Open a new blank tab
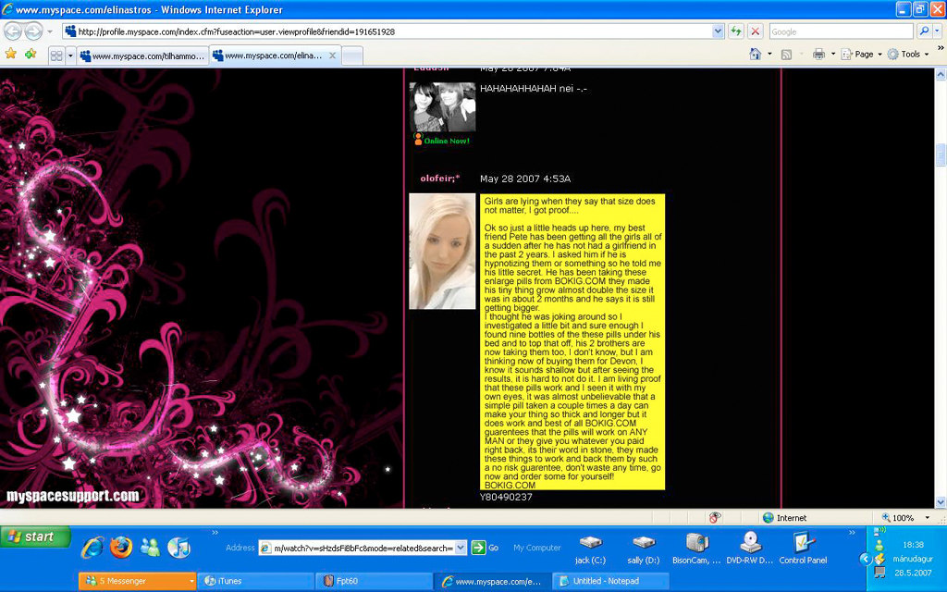947x592 pixels. coord(352,55)
